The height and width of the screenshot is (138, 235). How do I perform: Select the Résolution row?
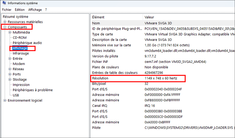[163, 78]
